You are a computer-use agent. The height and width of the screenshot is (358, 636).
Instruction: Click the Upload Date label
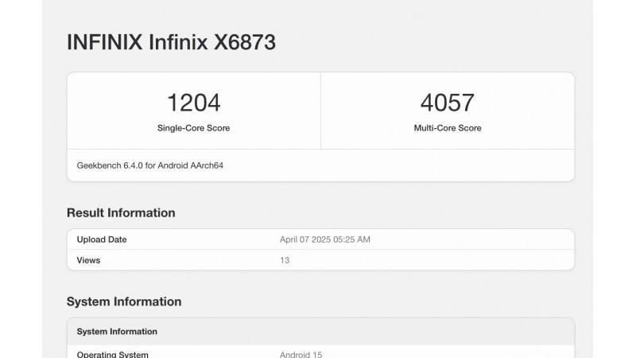(102, 239)
